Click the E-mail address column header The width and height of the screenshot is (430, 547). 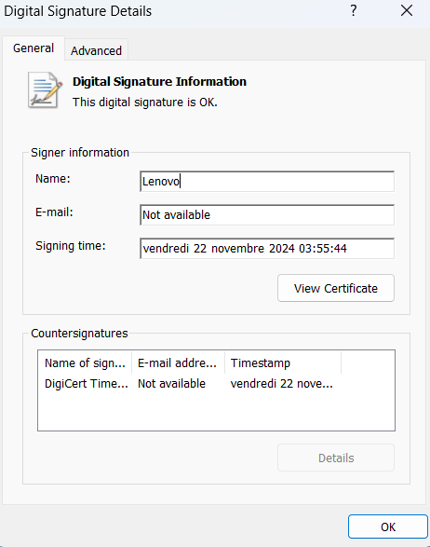[178, 362]
